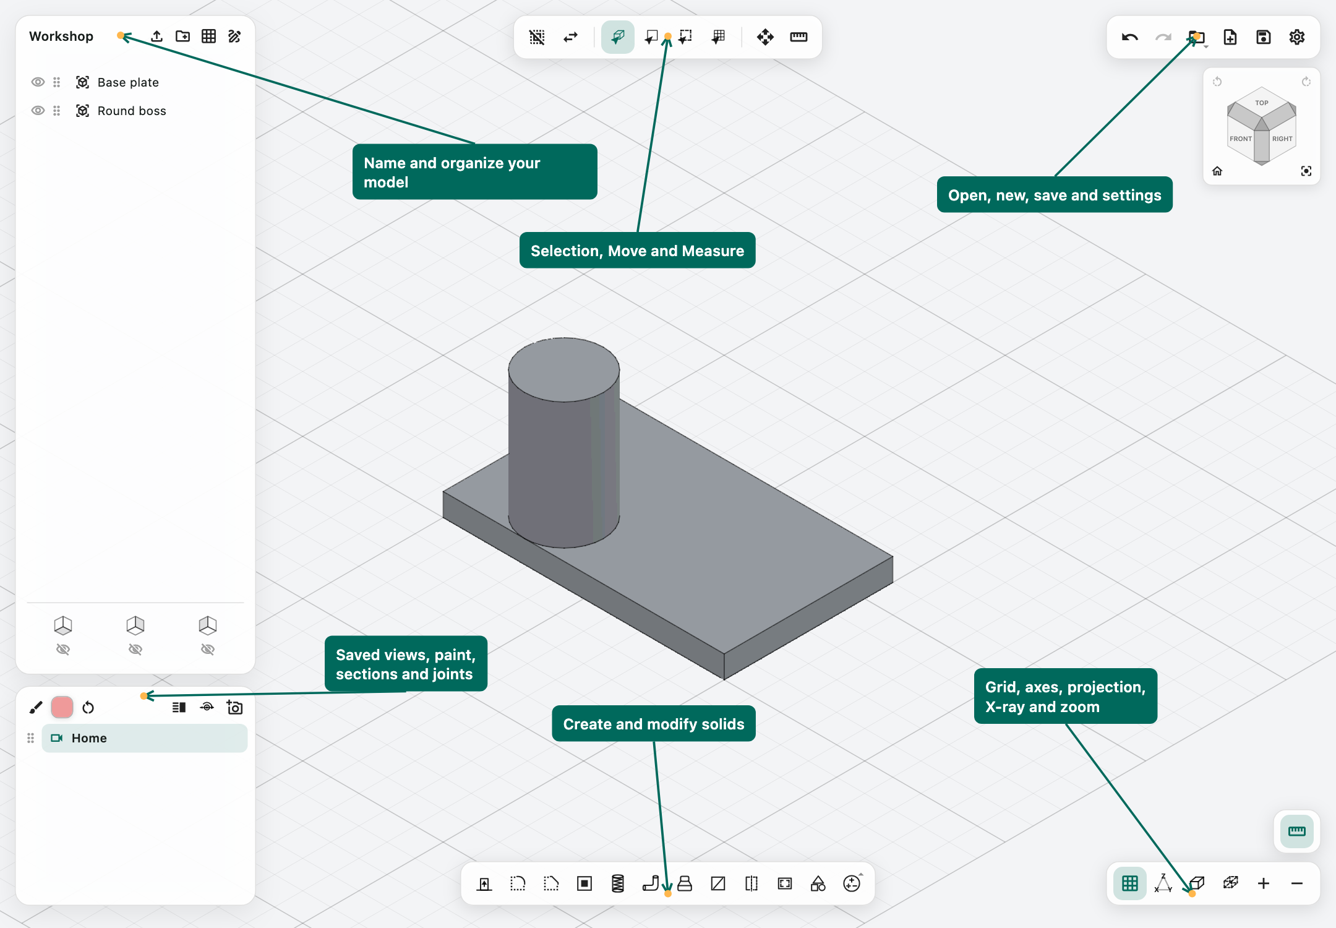Hide the Round boss solid
Screen dimensions: 1336x928
(x=38, y=111)
